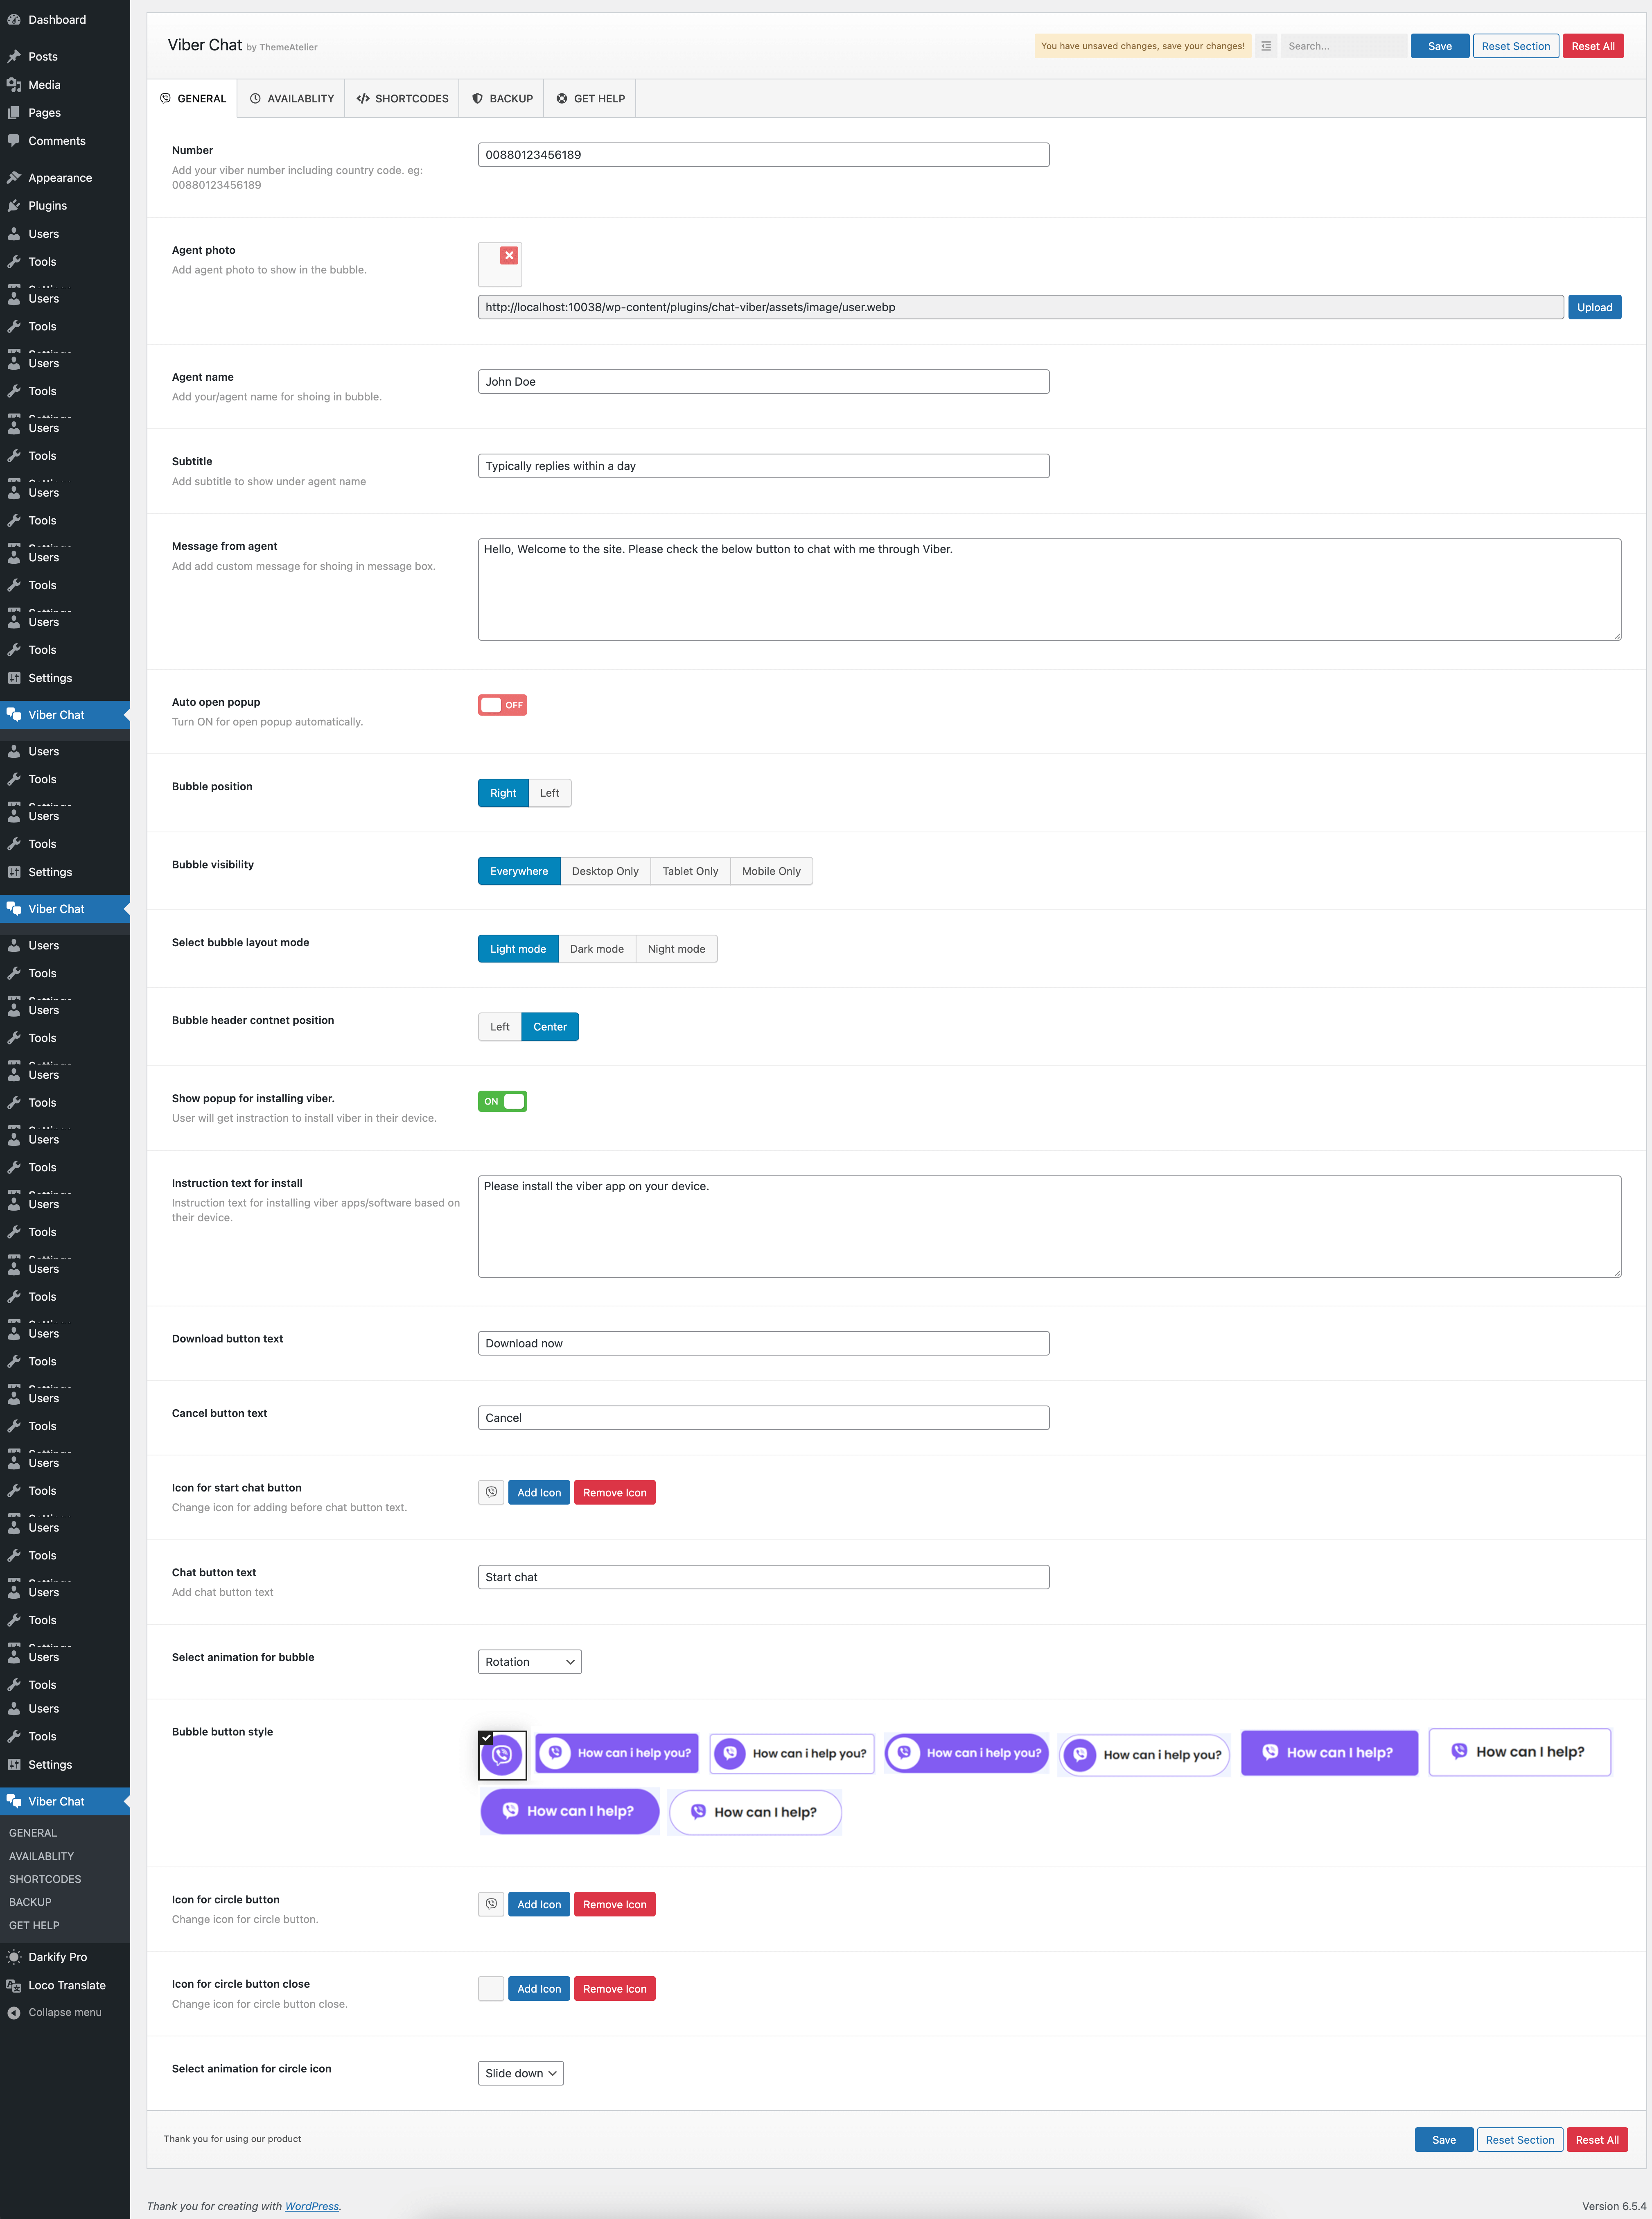Click the Message from agent textarea
The width and height of the screenshot is (1652, 2219).
click(x=1049, y=590)
